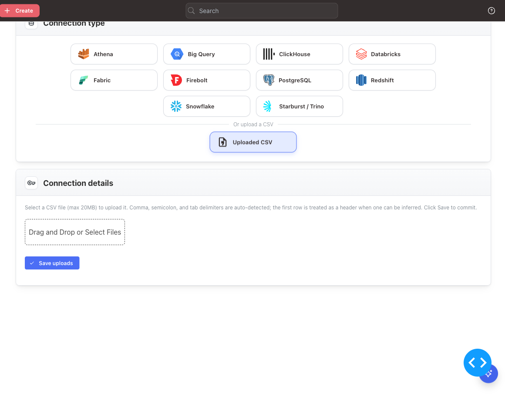This screenshot has height=404, width=505.
Task: Focus the Search input field
Action: point(262,10)
